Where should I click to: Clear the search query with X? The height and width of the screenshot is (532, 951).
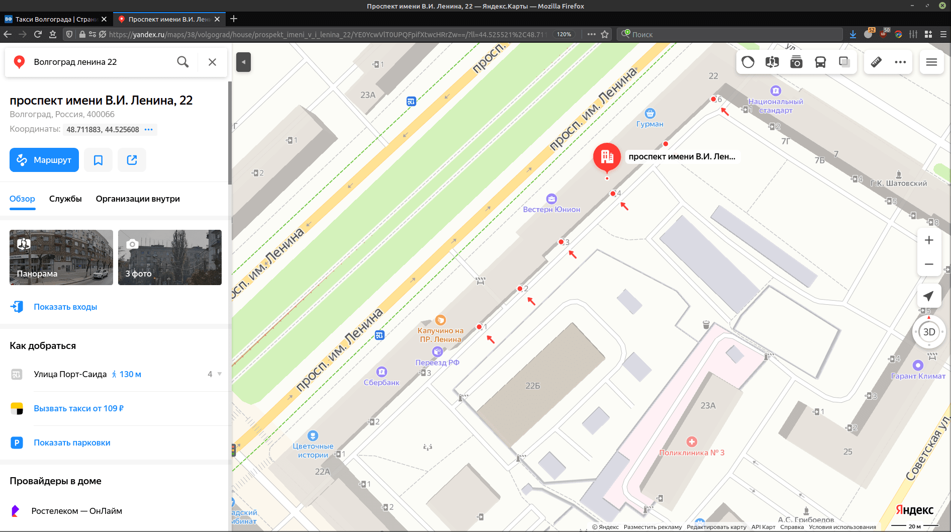212,62
